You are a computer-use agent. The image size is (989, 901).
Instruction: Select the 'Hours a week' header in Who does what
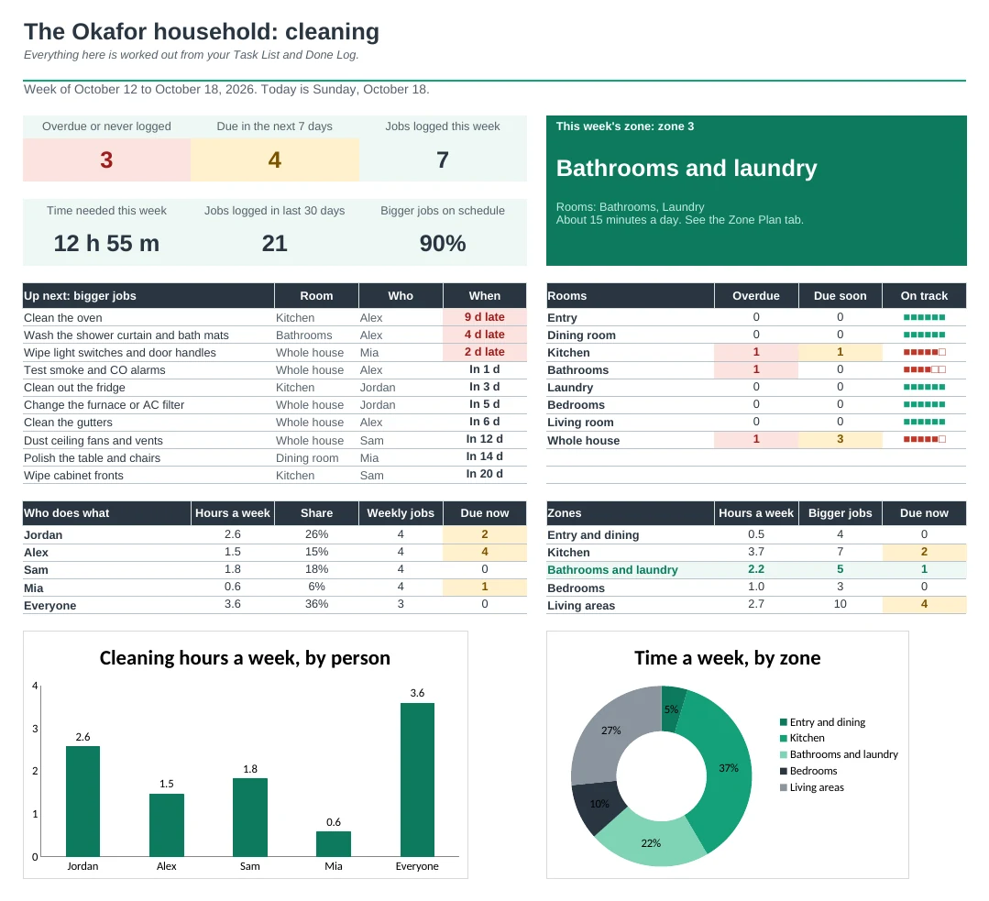point(233,513)
